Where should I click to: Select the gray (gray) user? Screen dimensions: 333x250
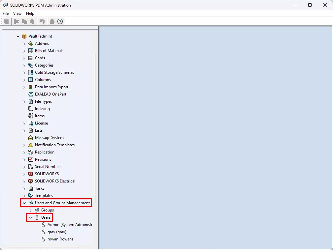57,232
